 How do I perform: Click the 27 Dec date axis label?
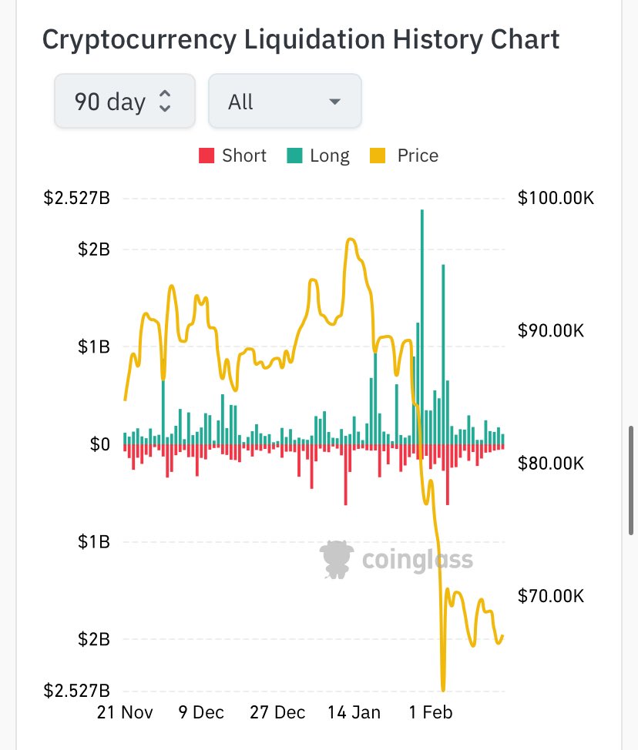pyautogui.click(x=277, y=711)
